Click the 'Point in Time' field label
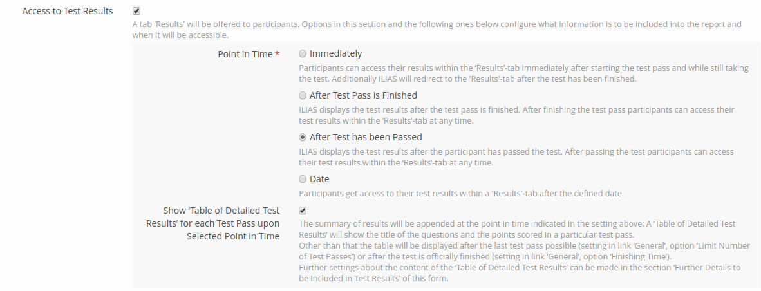The width and height of the screenshot is (761, 291). pos(245,54)
